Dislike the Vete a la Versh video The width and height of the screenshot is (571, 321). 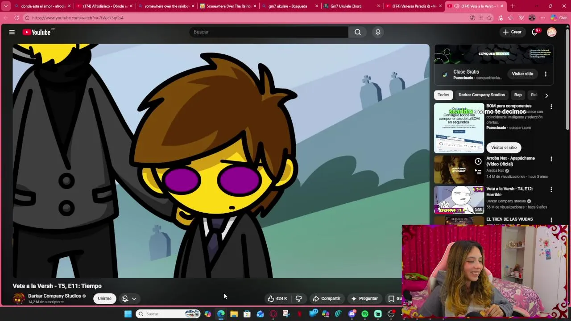[x=299, y=299]
